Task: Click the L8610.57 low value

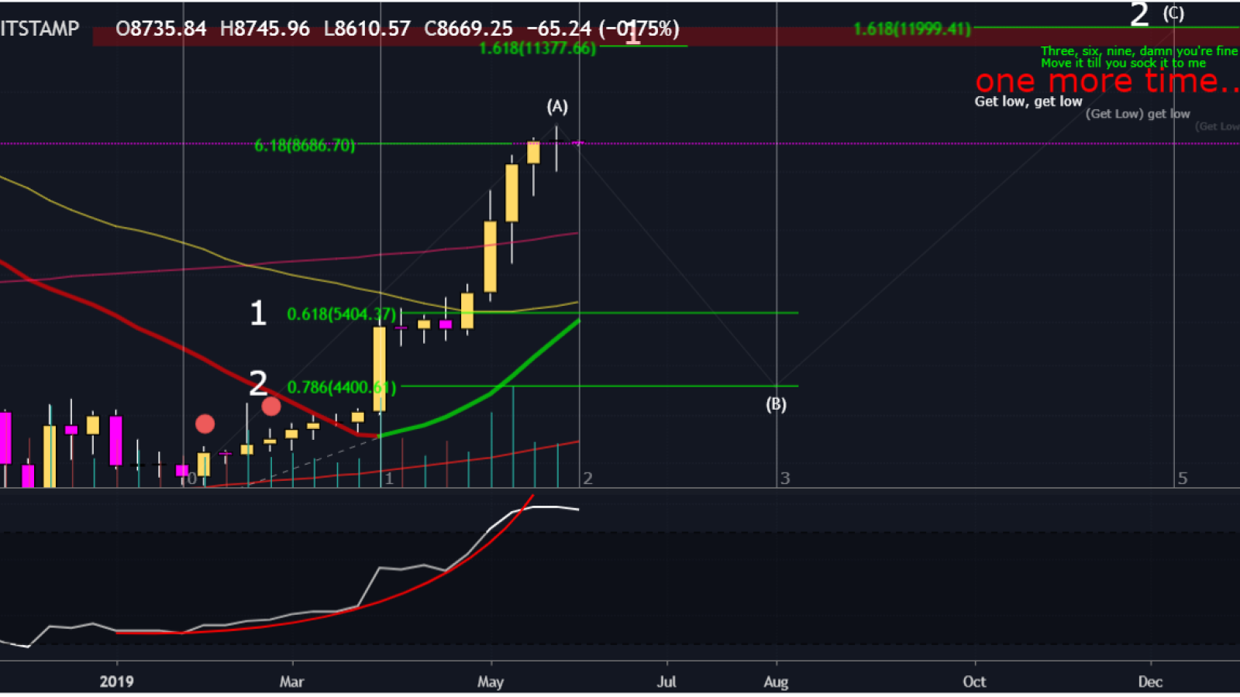Action: point(367,29)
